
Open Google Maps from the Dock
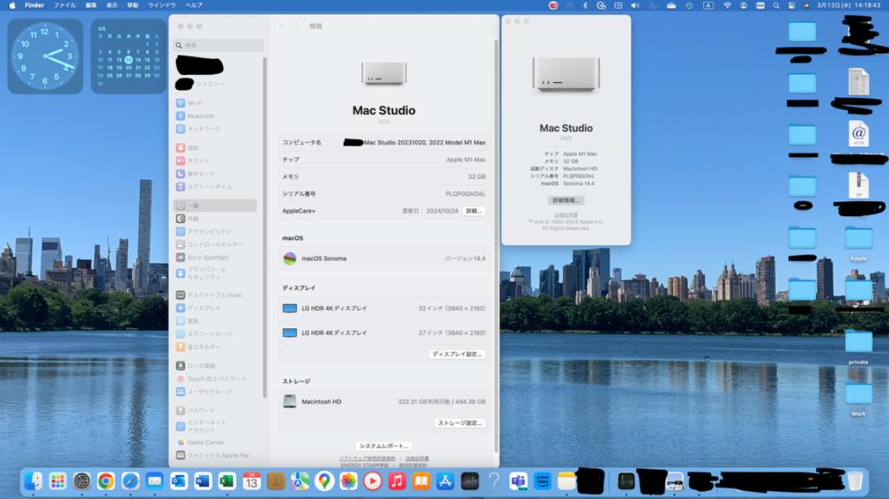[324, 482]
